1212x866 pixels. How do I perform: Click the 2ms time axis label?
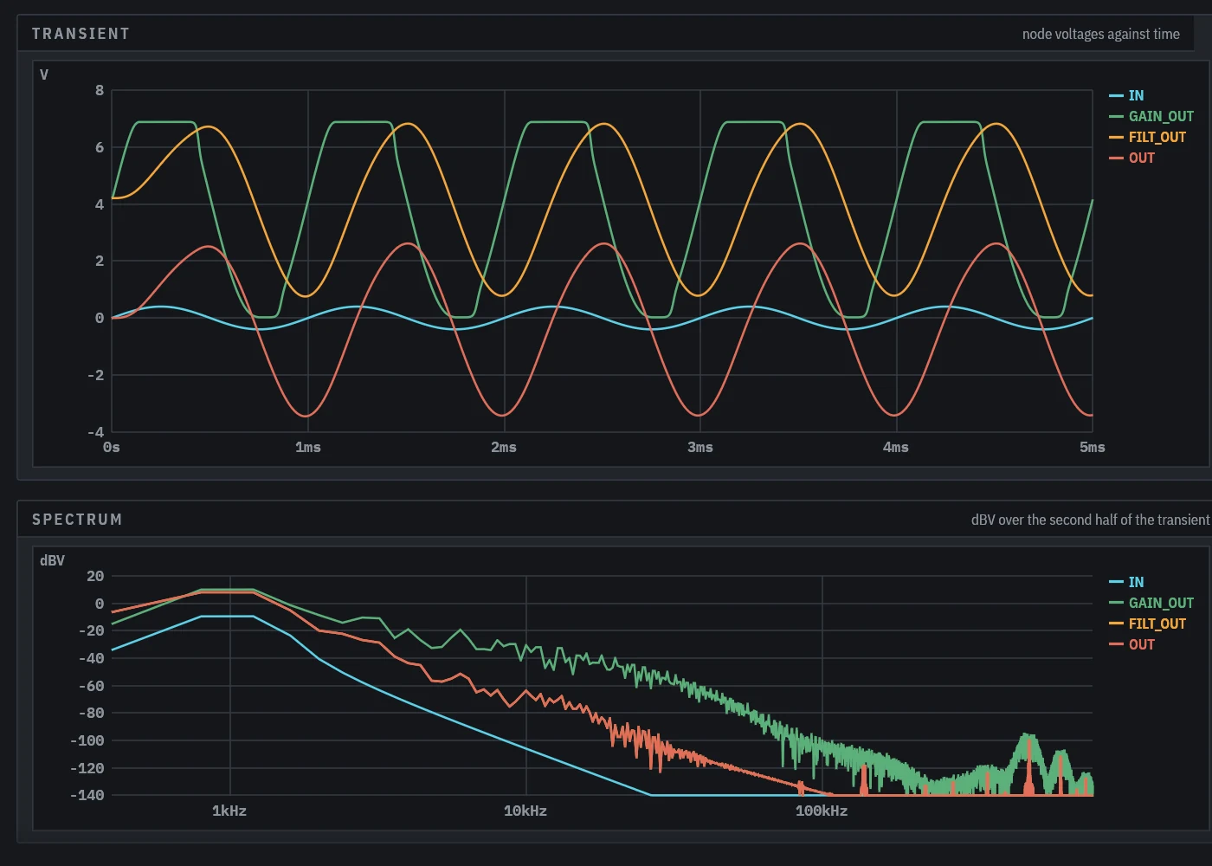(x=504, y=448)
